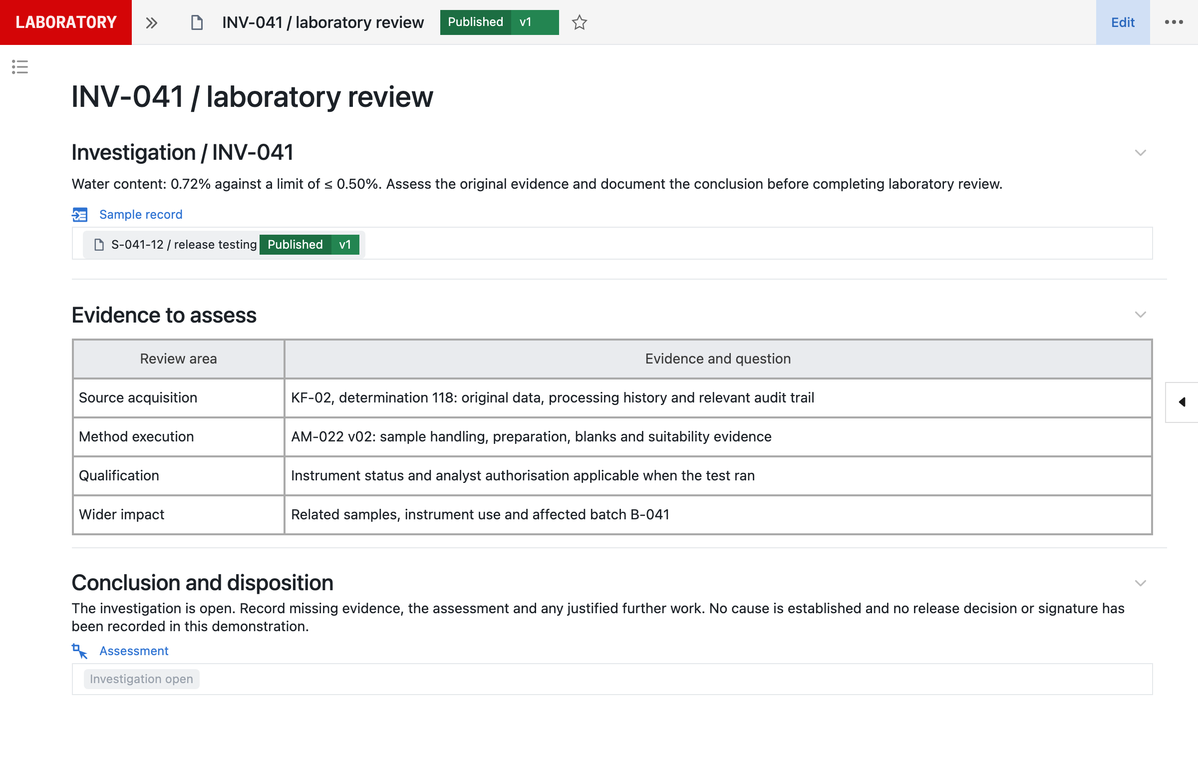
Task: Click the Evidence to assess heading
Action: tap(164, 315)
